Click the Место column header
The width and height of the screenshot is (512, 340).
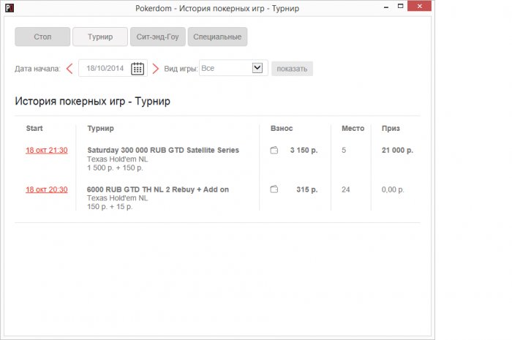pos(353,128)
